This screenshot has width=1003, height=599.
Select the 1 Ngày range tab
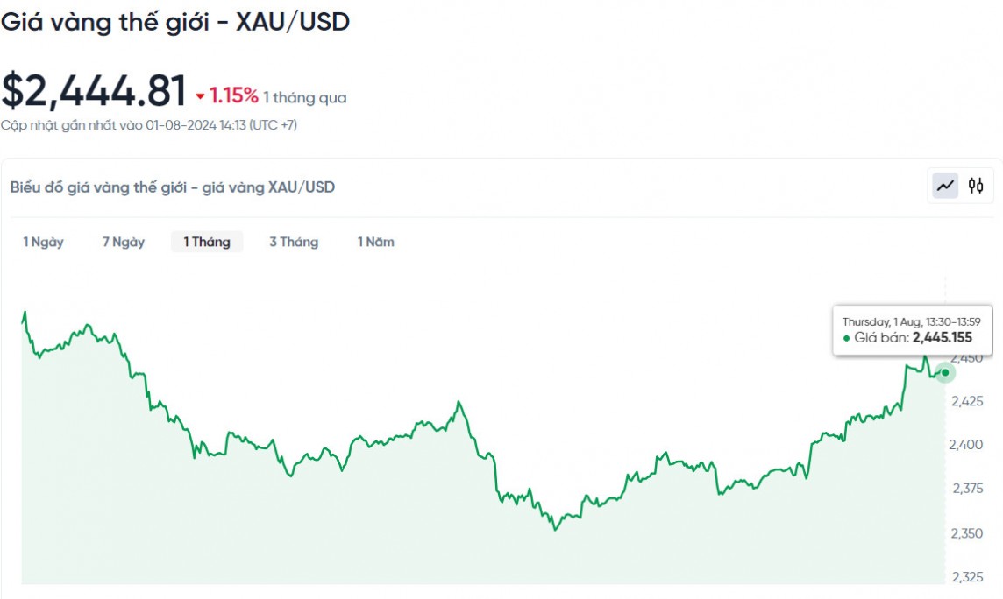pyautogui.click(x=43, y=242)
